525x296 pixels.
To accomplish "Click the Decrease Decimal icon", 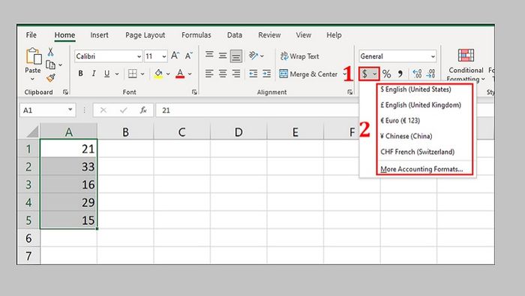I will pyautogui.click(x=431, y=74).
